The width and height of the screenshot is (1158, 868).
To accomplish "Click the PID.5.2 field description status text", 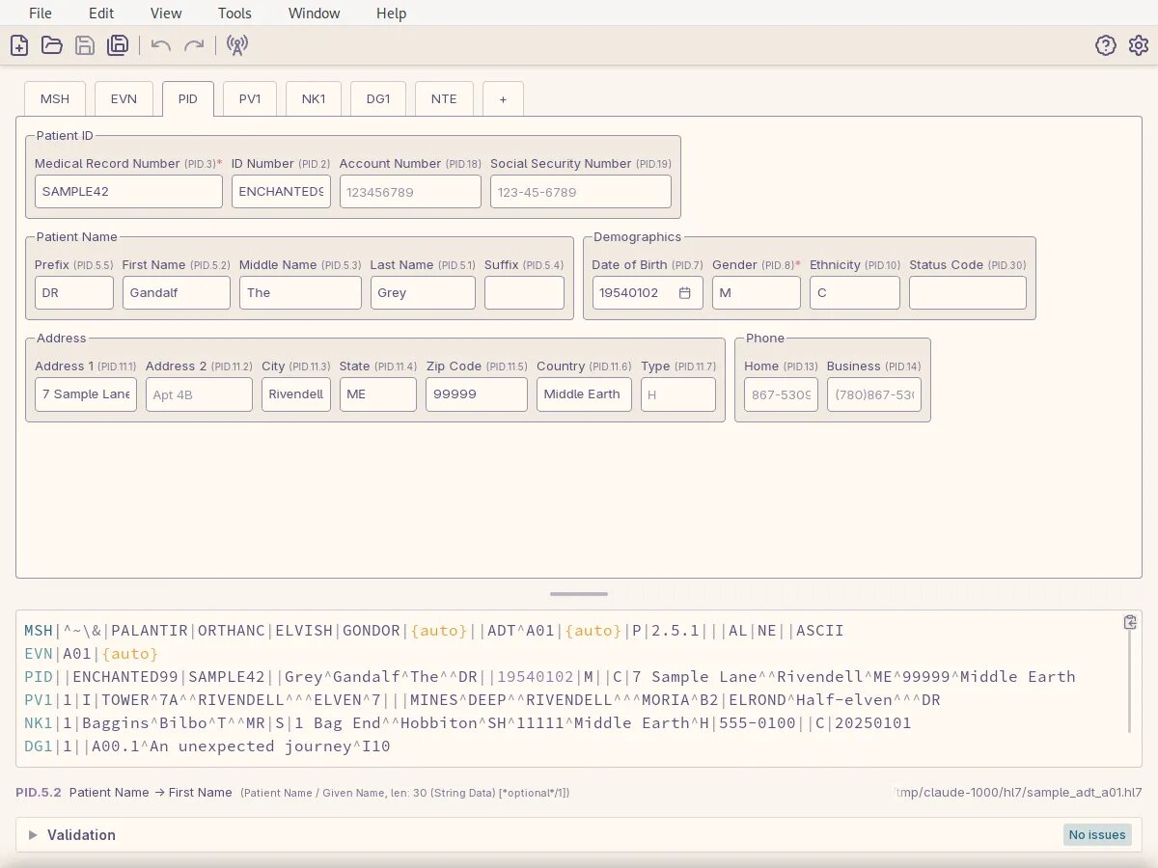I will (x=292, y=793).
